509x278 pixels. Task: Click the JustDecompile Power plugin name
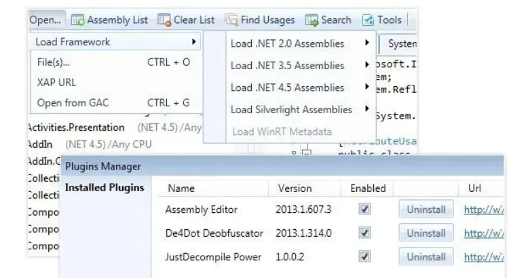[213, 257]
